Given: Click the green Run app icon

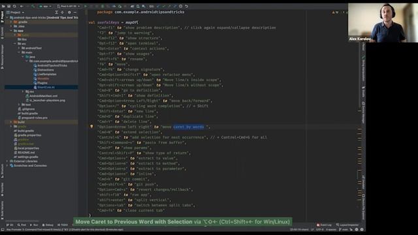Looking at the screenshot, I should [x=86, y=6].
